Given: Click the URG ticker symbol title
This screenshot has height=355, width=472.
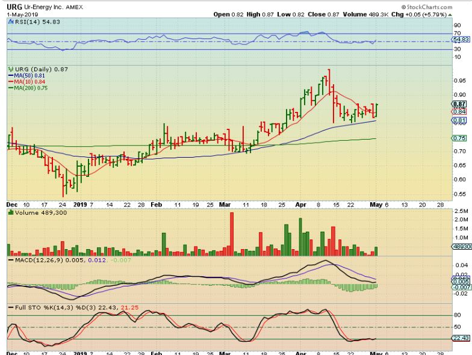Looking at the screenshot, I should point(13,5).
